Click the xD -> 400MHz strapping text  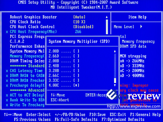132,75
